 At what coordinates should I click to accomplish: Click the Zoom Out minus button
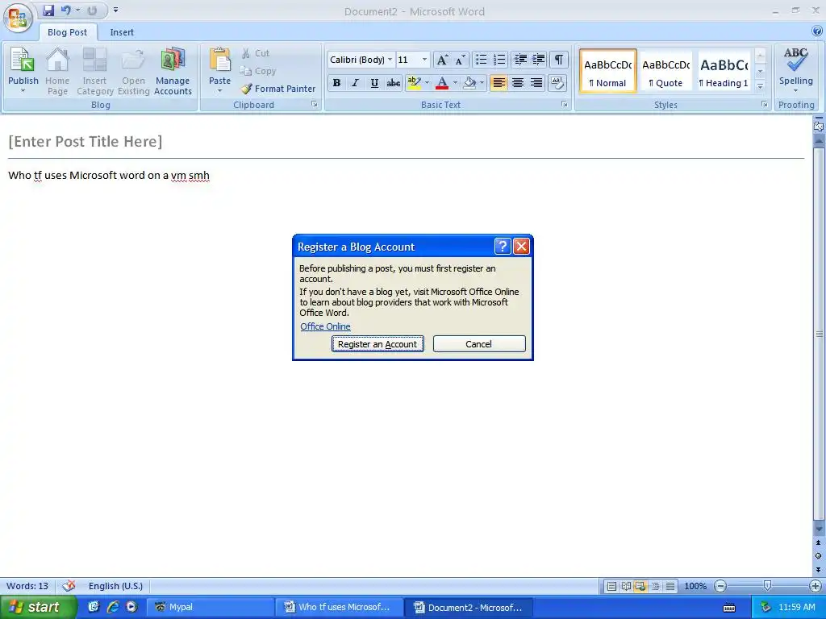(720, 586)
